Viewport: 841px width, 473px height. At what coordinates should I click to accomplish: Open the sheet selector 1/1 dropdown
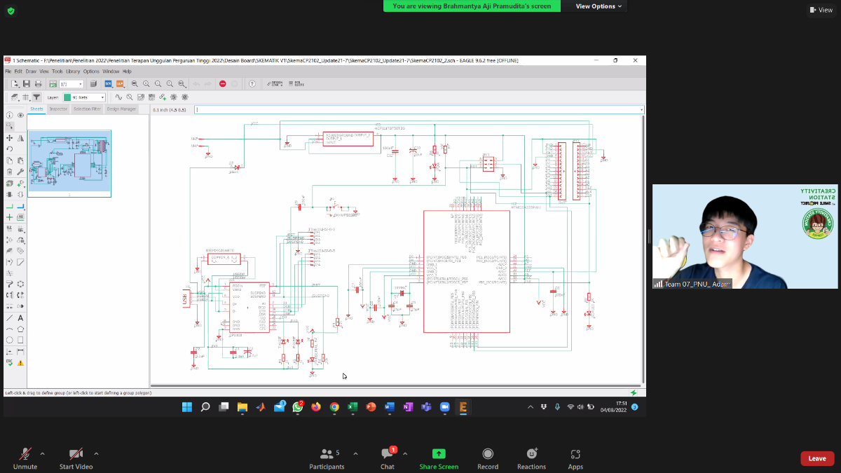pos(72,84)
